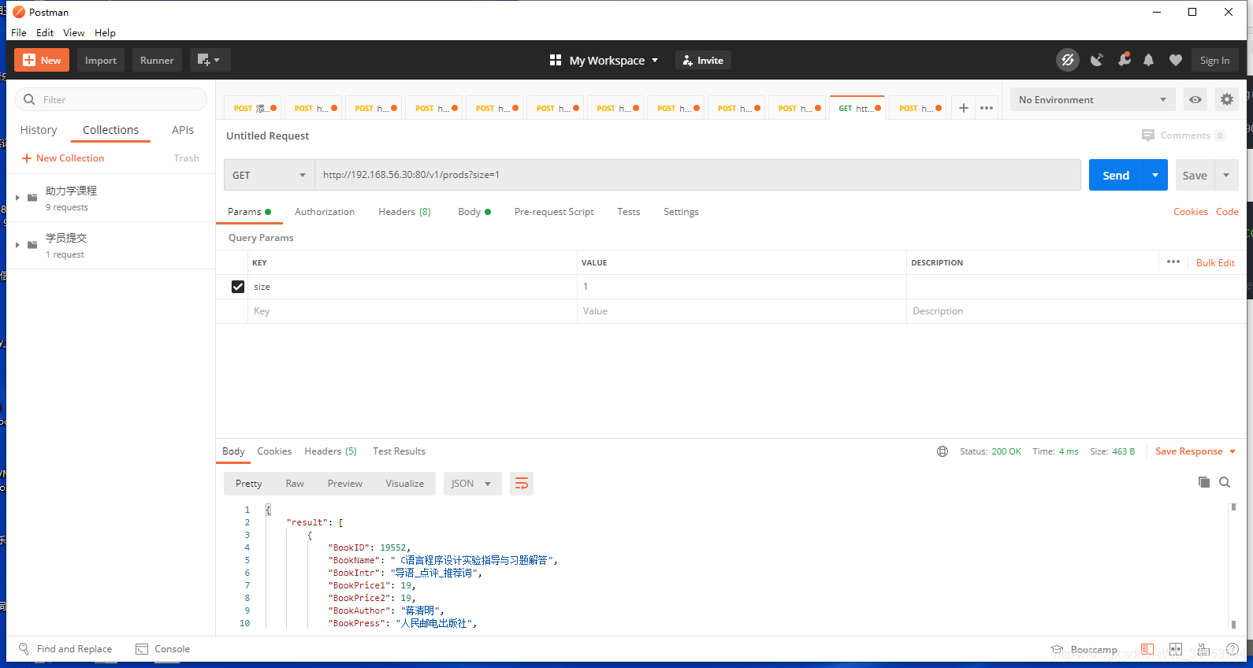Click the Comments icon
1253x668 pixels.
point(1147,135)
